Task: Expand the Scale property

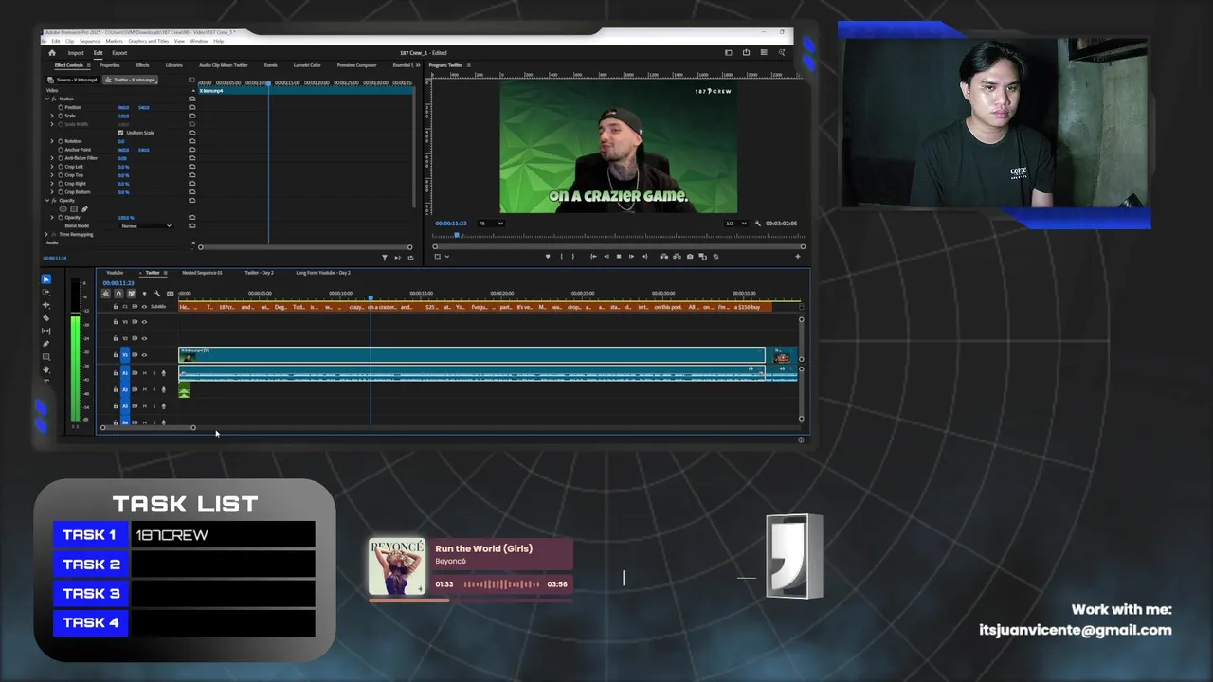Action: [x=52, y=116]
